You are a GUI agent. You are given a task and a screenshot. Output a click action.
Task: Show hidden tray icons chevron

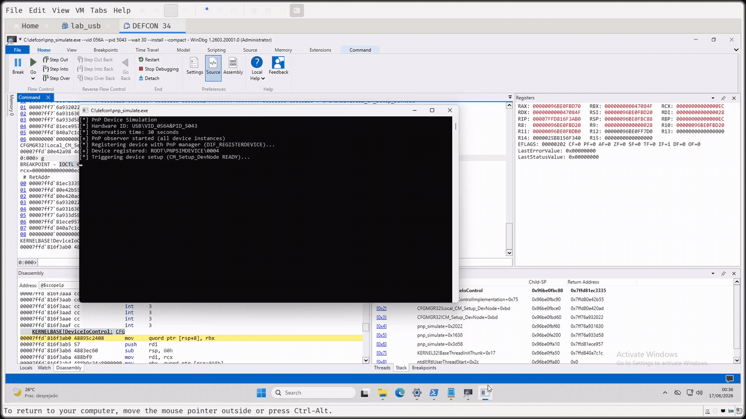click(666, 393)
